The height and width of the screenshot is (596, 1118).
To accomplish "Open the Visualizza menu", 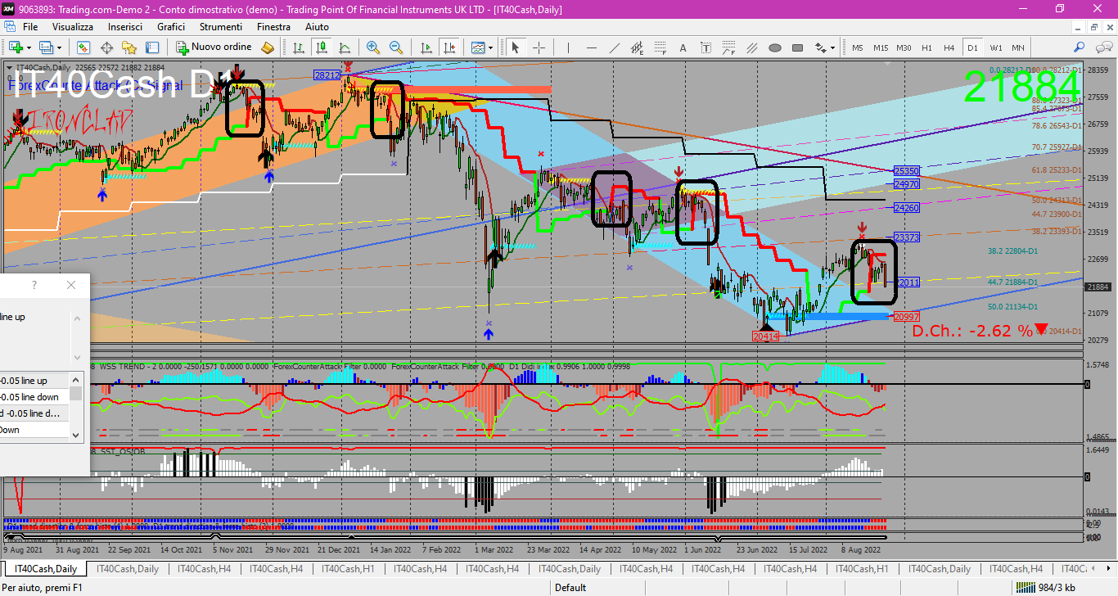I will click(x=73, y=26).
